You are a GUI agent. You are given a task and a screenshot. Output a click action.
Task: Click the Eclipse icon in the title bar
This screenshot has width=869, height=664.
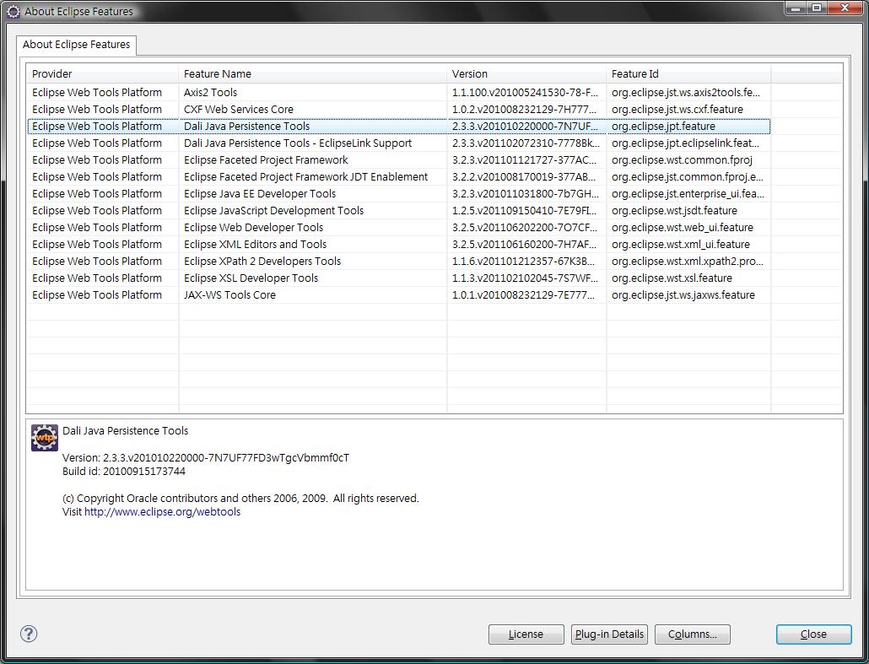13,11
